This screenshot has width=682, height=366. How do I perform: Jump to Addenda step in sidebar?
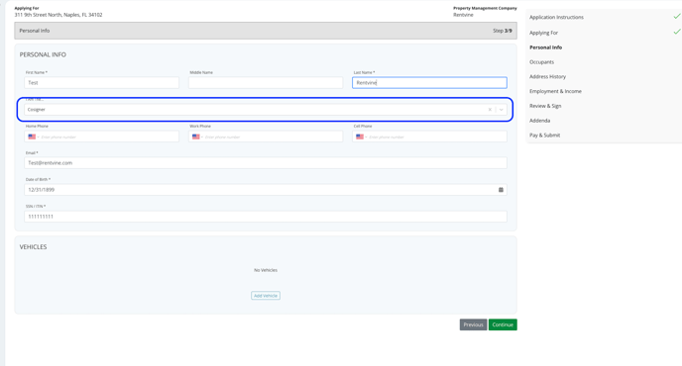tap(540, 121)
